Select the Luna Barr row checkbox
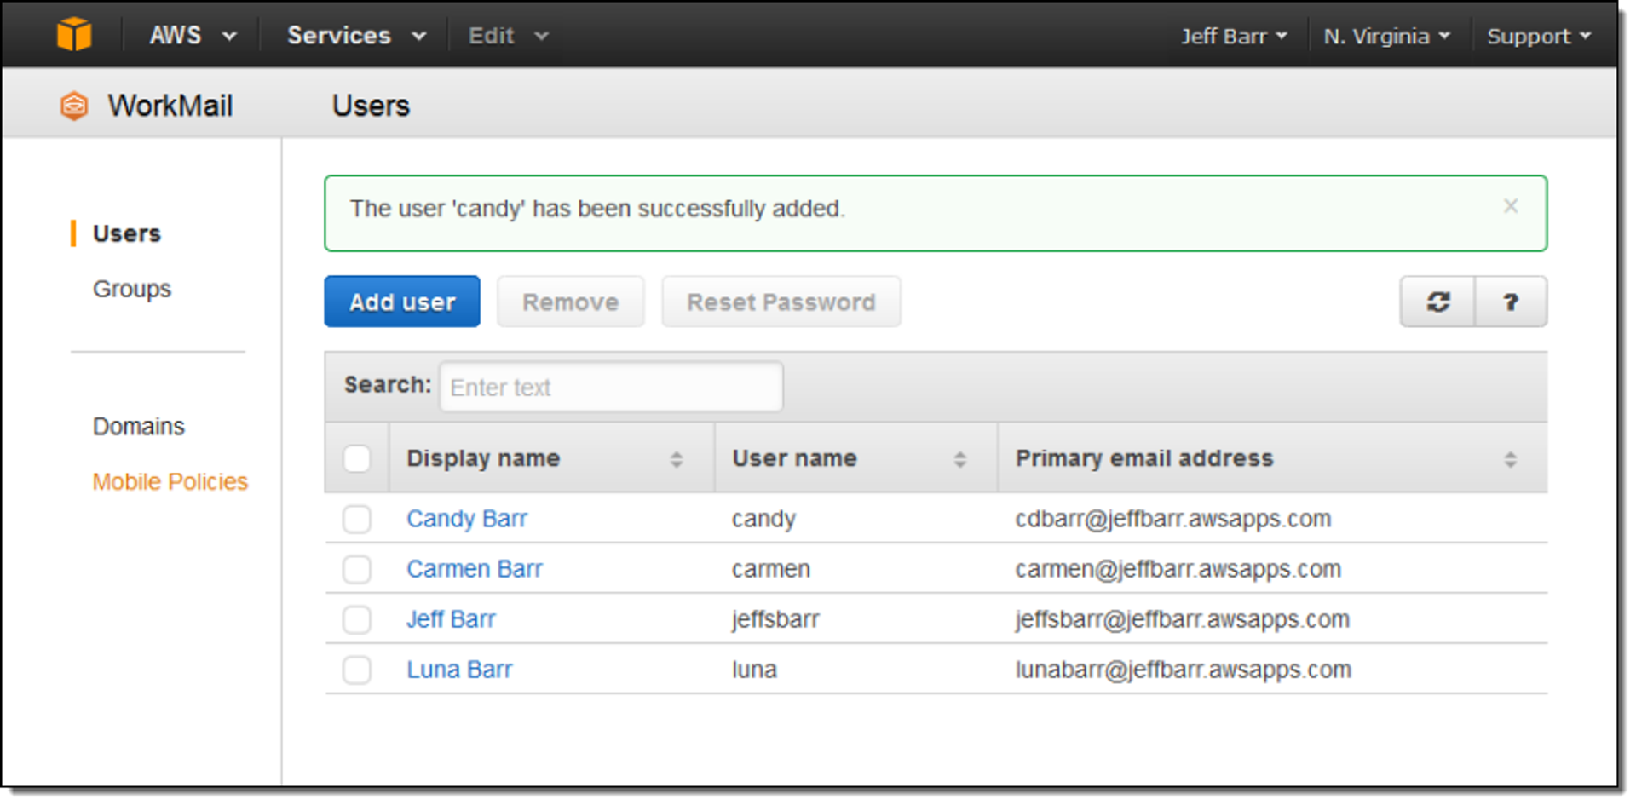Screen dimensions: 1636x805 coord(357,670)
